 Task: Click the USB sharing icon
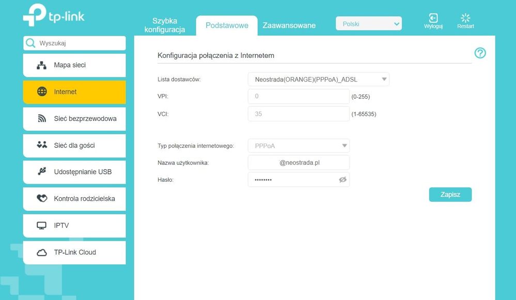[x=42, y=171]
